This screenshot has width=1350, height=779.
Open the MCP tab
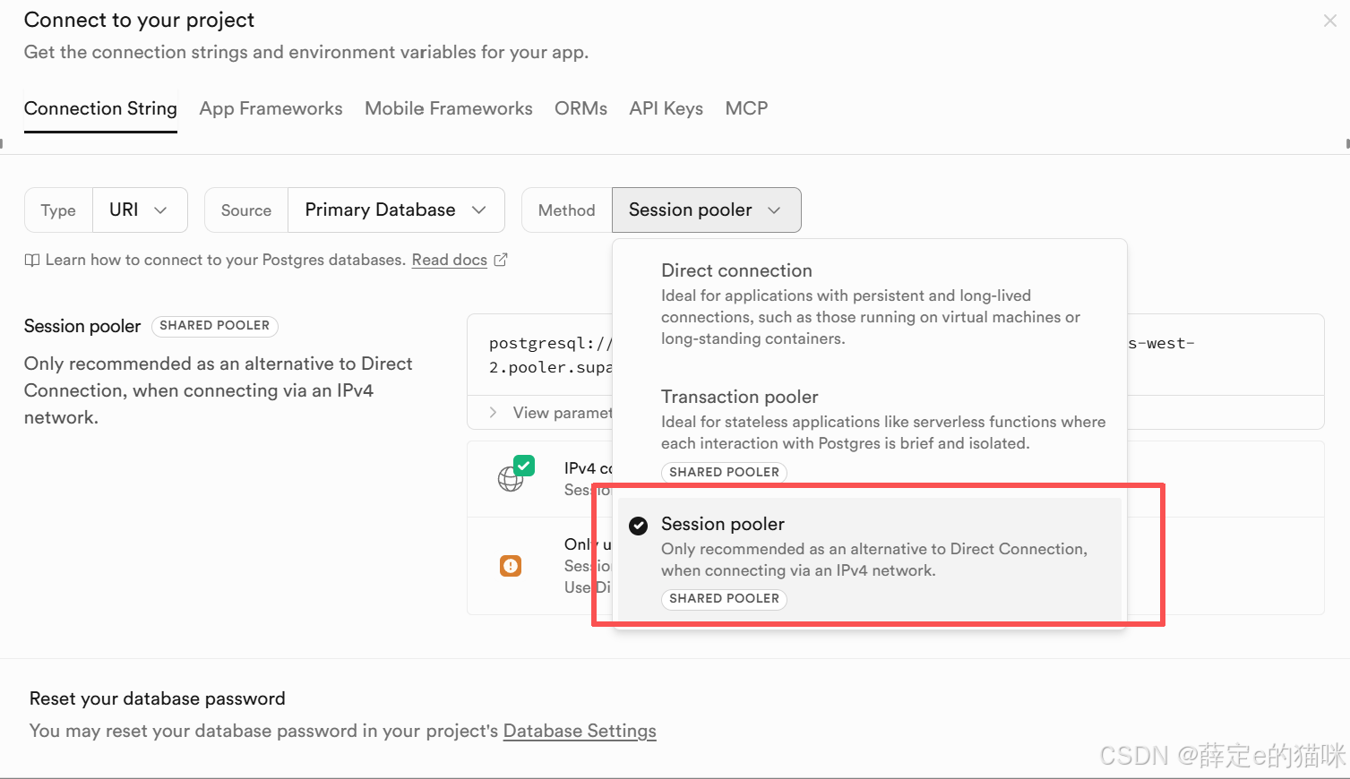tap(746, 108)
